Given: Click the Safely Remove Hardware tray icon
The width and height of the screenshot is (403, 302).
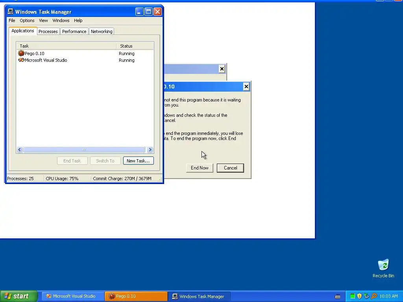Looking at the screenshot, I should pyautogui.click(x=366, y=296).
